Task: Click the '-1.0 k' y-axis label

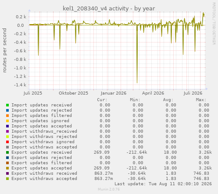Action: [20, 68]
